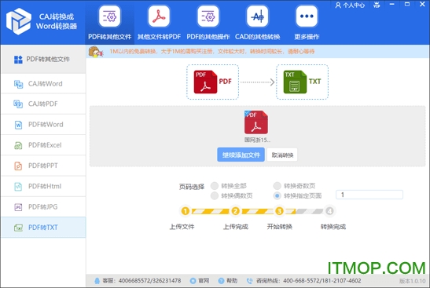Choose PDF转Excel in the sidebar

(x=43, y=145)
